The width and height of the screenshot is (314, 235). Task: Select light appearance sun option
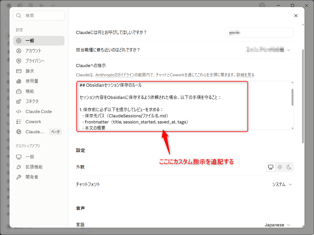point(280,167)
